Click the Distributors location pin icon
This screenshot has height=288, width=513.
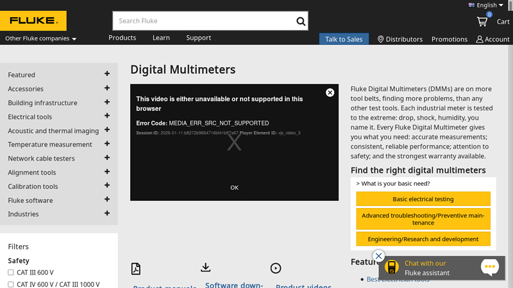pyautogui.click(x=380, y=39)
